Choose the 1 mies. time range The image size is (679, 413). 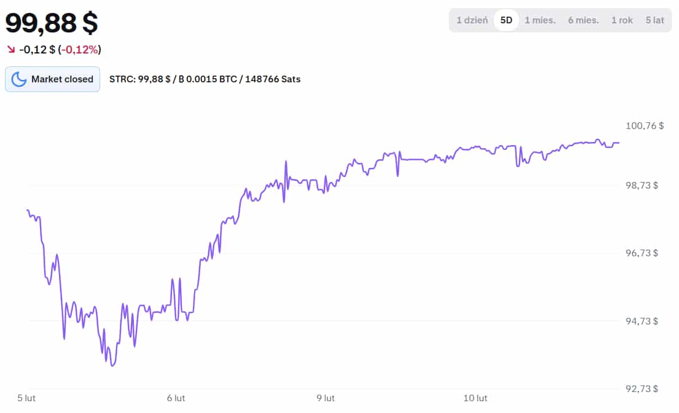[x=540, y=20]
